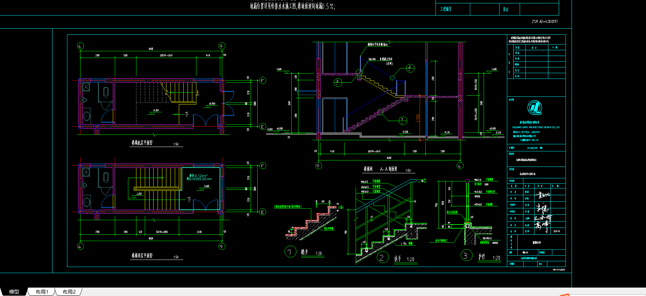Screen dimensions: 646x296
Task: Click axis bubble F beside bottom-floor plan
Action: [263, 81]
